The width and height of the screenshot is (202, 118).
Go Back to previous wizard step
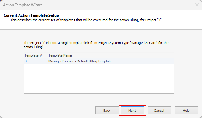click(x=107, y=110)
